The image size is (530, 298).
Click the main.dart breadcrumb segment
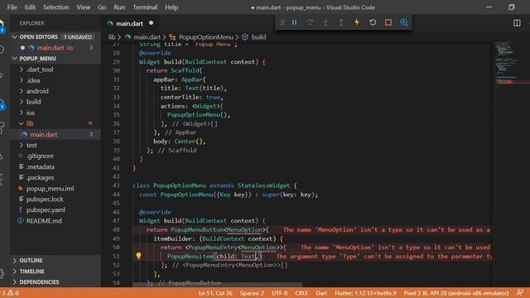(147, 36)
